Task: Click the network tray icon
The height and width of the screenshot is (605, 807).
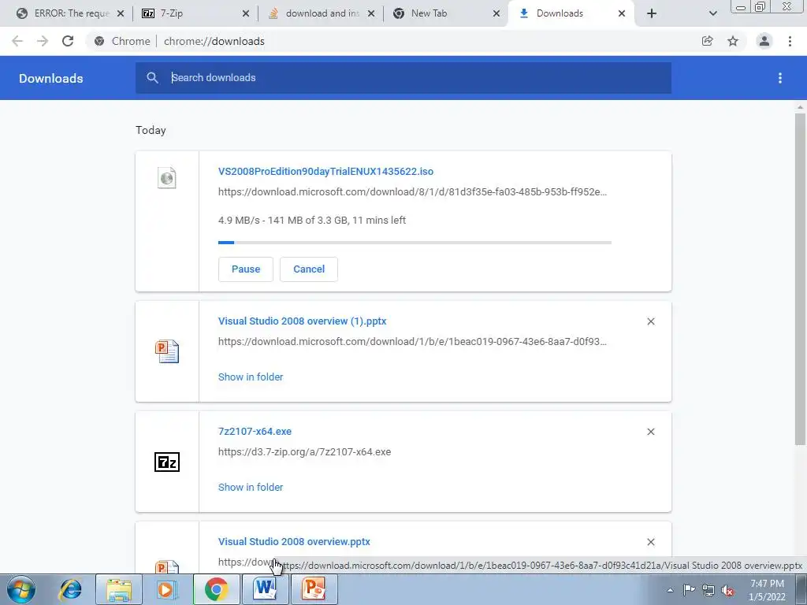Action: pos(708,590)
